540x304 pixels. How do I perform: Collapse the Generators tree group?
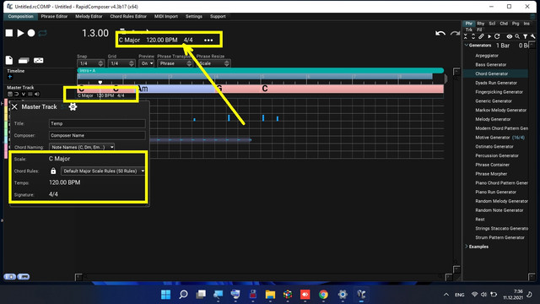pyautogui.click(x=467, y=45)
